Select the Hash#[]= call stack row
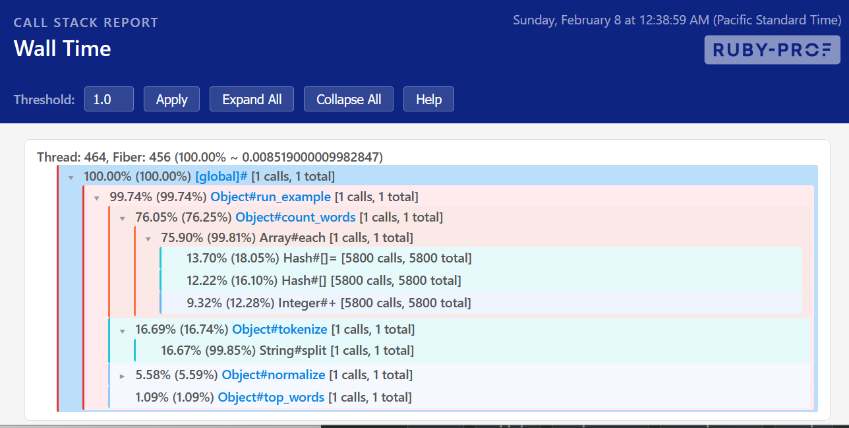Viewport: 849px width, 428px height. pos(330,258)
